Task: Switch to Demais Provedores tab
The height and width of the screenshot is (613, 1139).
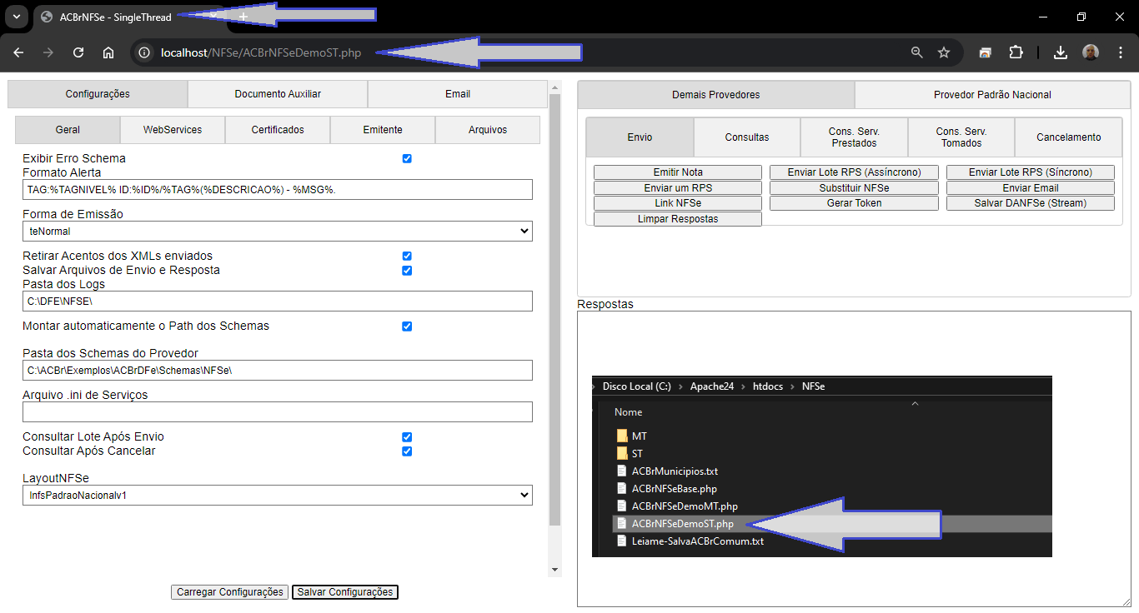Action: point(716,95)
